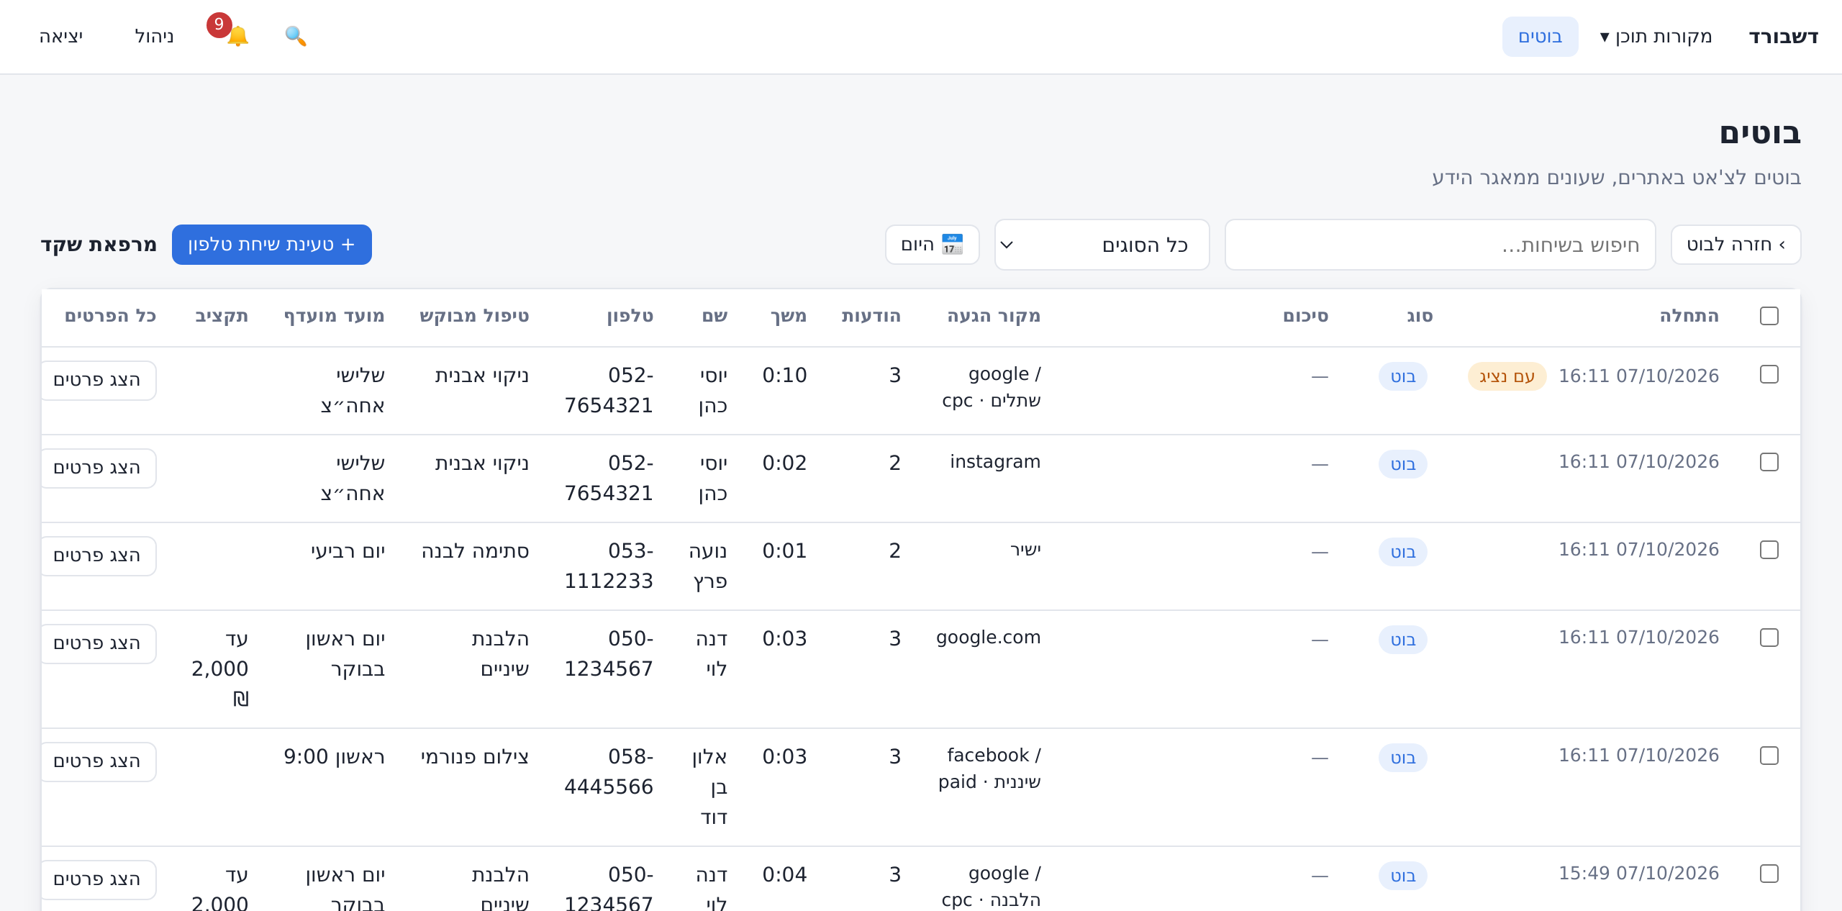
Task: Click phone number 053-1112233
Action: (x=609, y=566)
